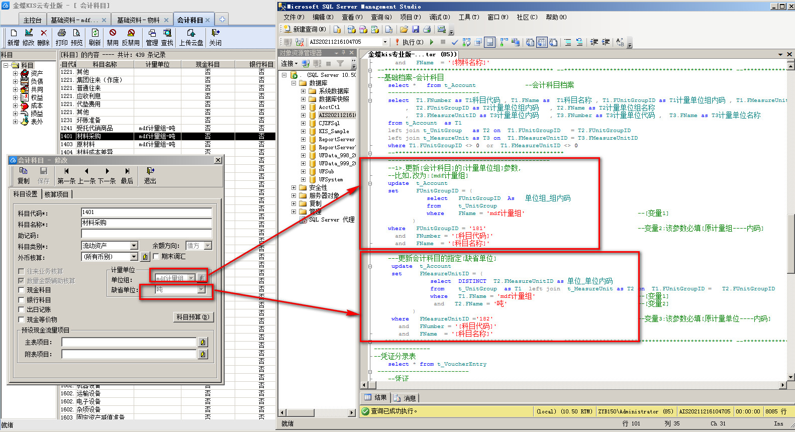Toggle the 期末调汇 checkbox

tap(156, 257)
